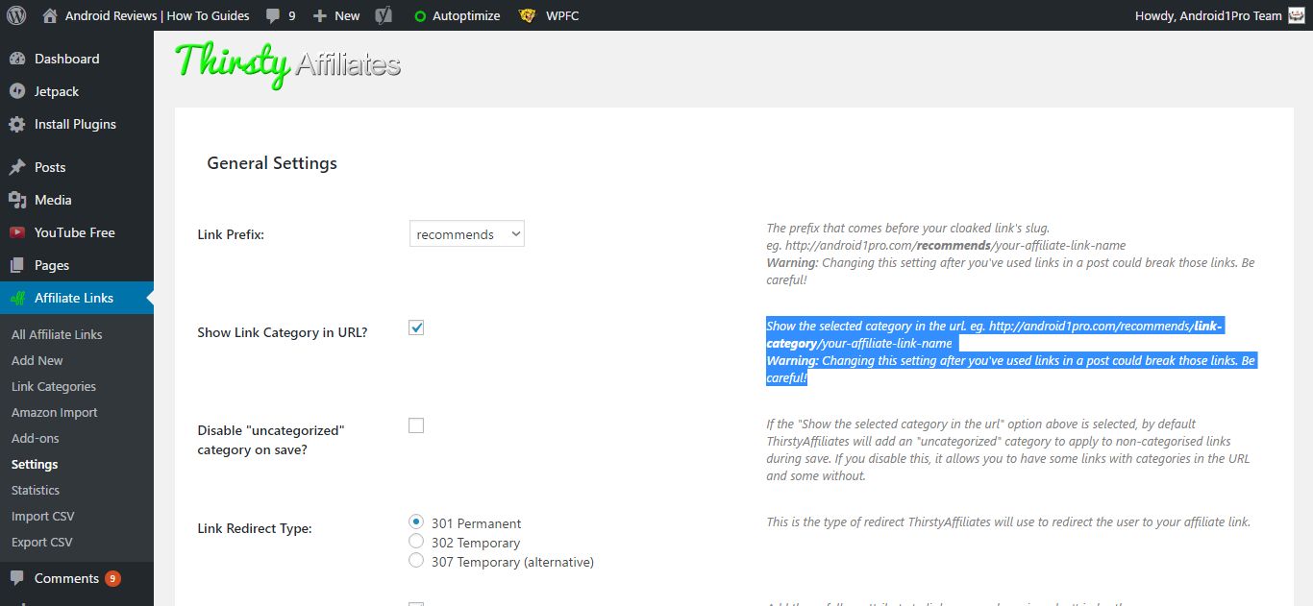Screen dimensions: 1313x606
Task: Click the Comments speech bubble sidebar icon
Action: tap(17, 578)
